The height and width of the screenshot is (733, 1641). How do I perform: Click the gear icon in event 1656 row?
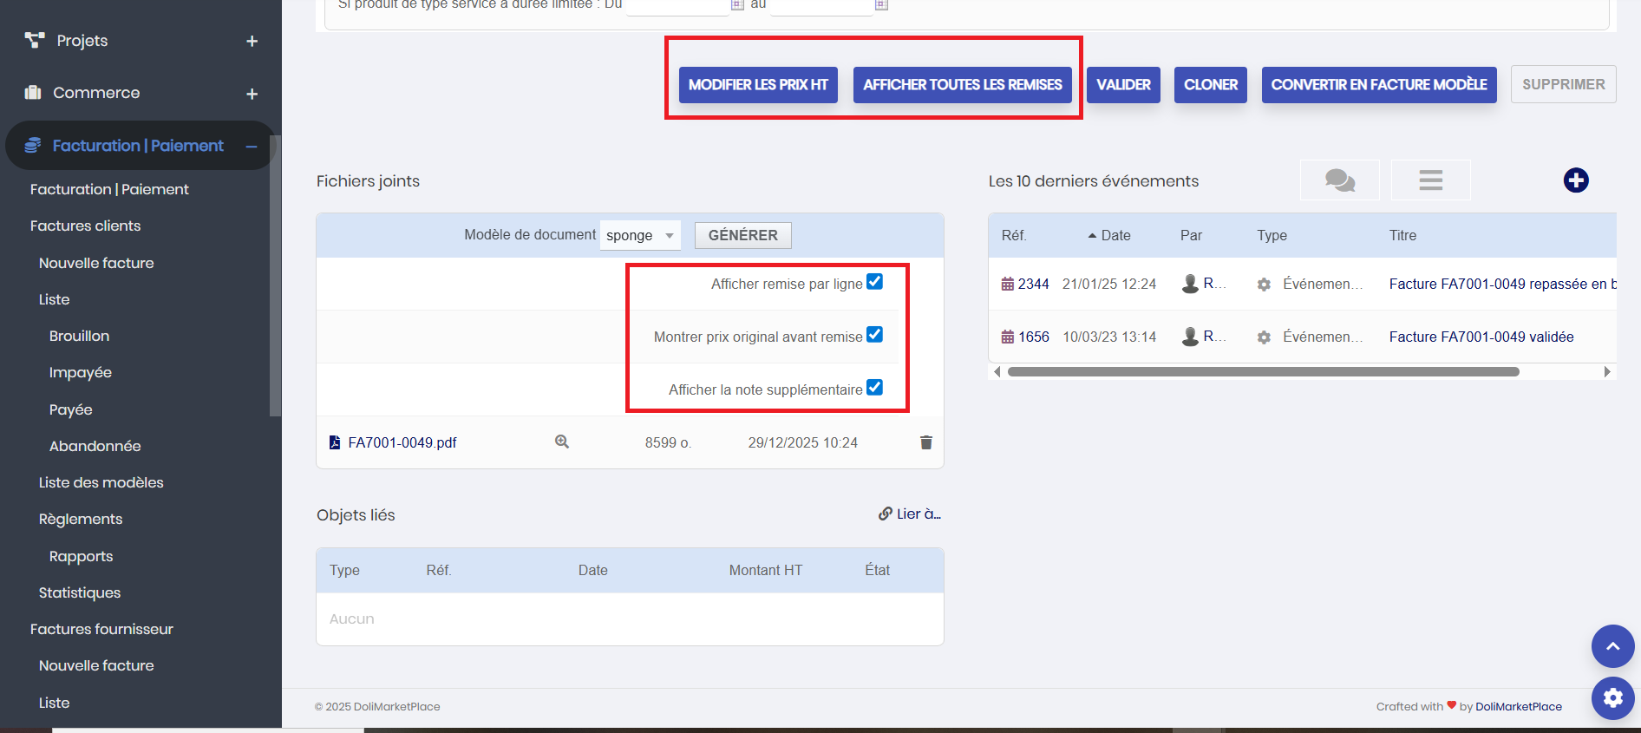tap(1264, 337)
